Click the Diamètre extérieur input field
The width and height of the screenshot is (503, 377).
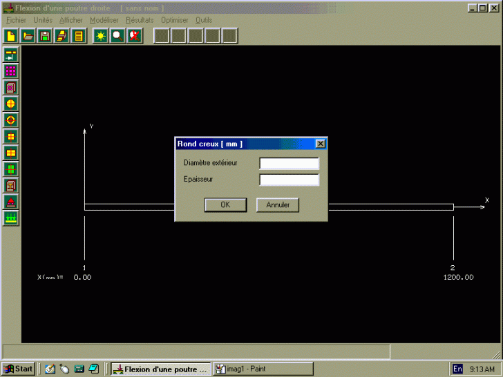coord(289,163)
